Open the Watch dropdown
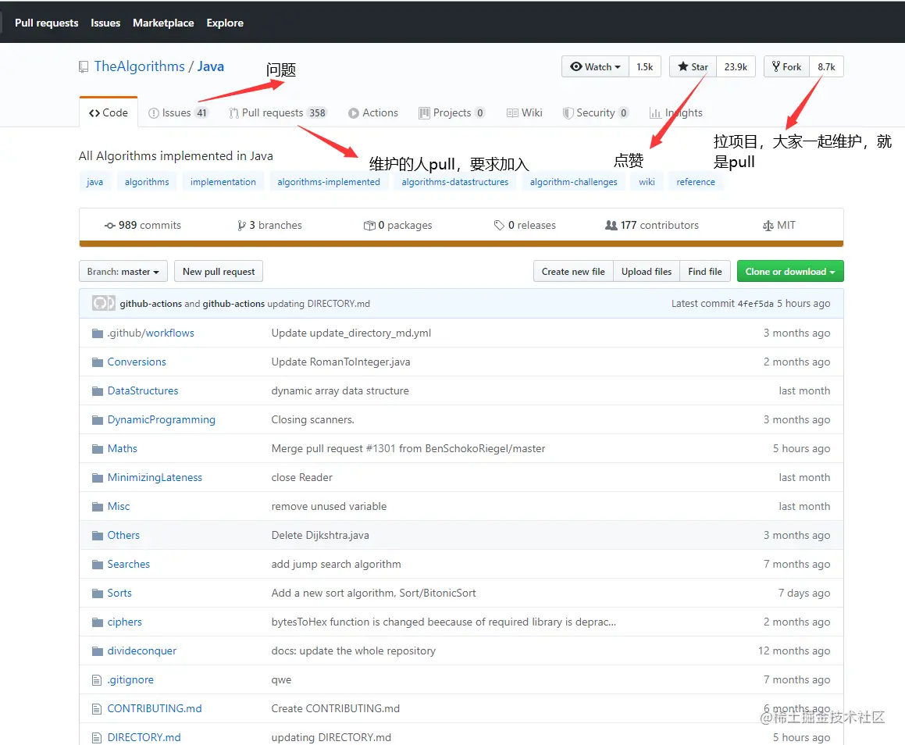Image resolution: width=905 pixels, height=745 pixels. pos(595,67)
